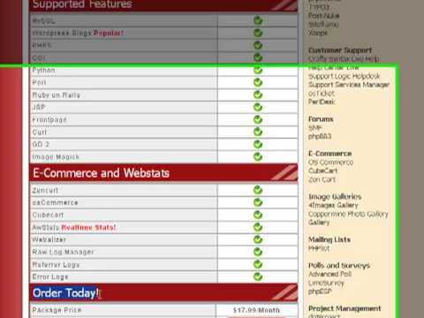Open the 4Images Gallery link
Screen dimensions: 424x318
[333, 205]
